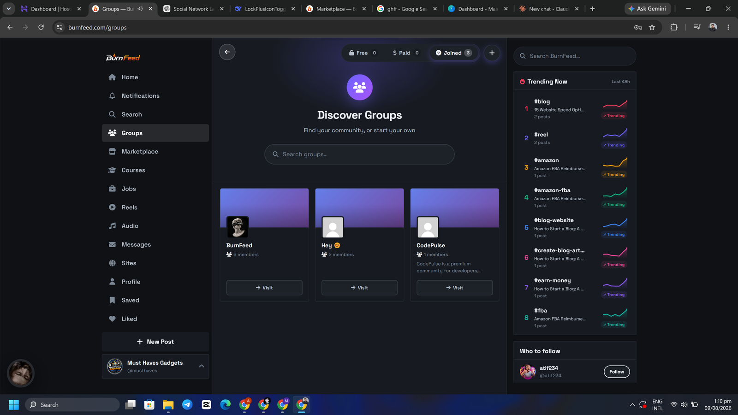Click the Audio music note icon
Viewport: 738px width, 415px height.
[112, 226]
